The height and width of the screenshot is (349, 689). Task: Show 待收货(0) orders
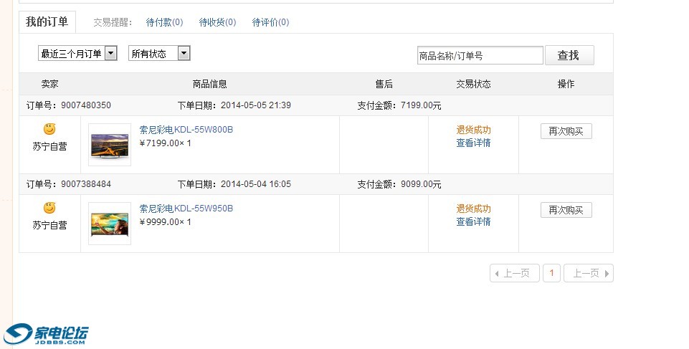[217, 22]
